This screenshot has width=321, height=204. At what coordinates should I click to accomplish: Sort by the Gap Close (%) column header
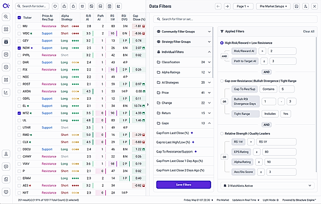[x=139, y=18]
